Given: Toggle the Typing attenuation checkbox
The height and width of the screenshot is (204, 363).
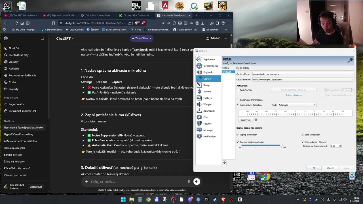Looking at the screenshot, I should click(238, 135).
